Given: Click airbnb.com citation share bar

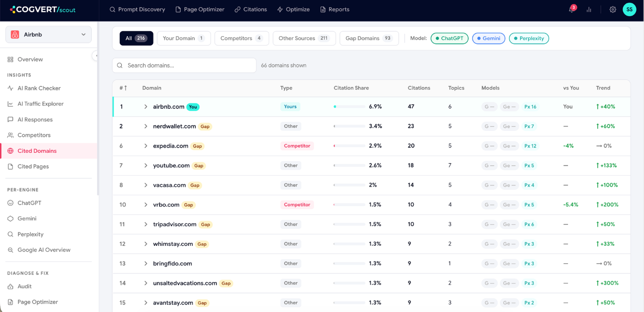Looking at the screenshot, I should (349, 107).
